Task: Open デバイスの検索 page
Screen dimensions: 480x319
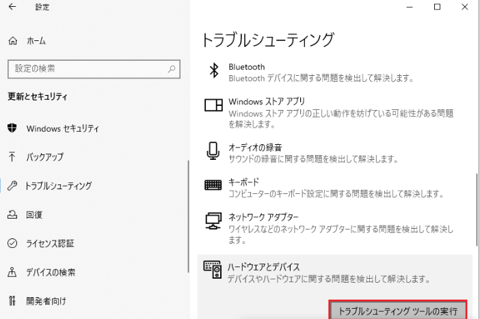Action: (x=51, y=272)
